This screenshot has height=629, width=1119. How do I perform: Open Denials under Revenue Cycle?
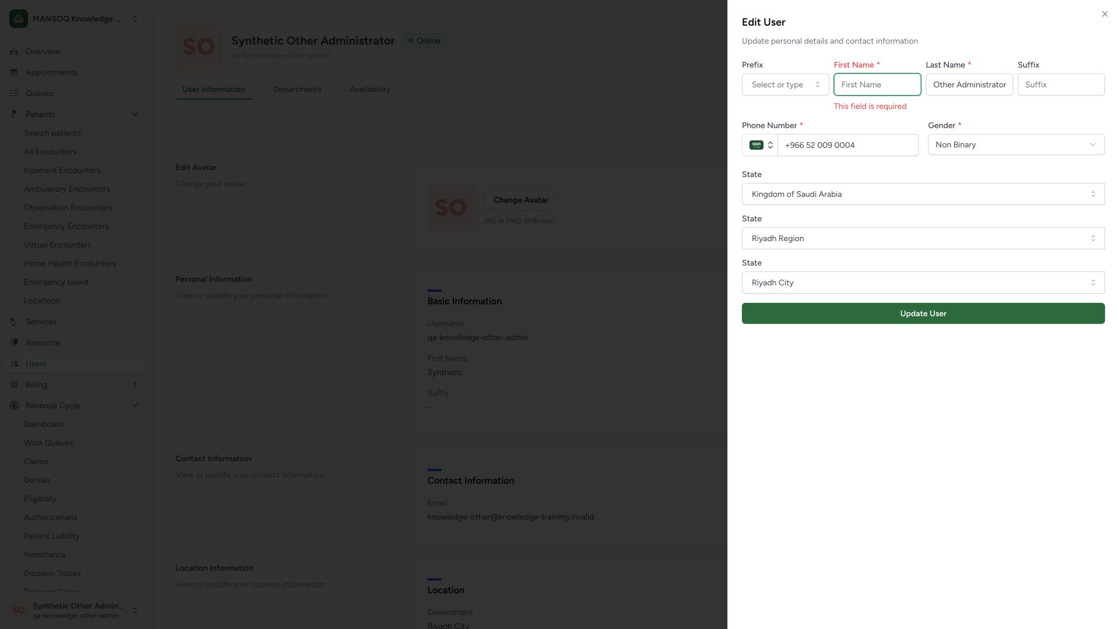click(37, 480)
